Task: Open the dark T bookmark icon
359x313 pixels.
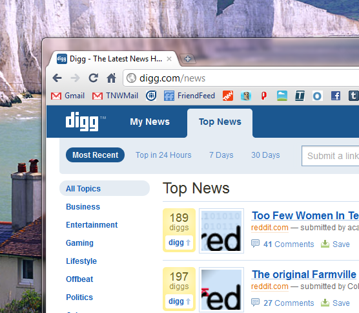Action: (300, 96)
